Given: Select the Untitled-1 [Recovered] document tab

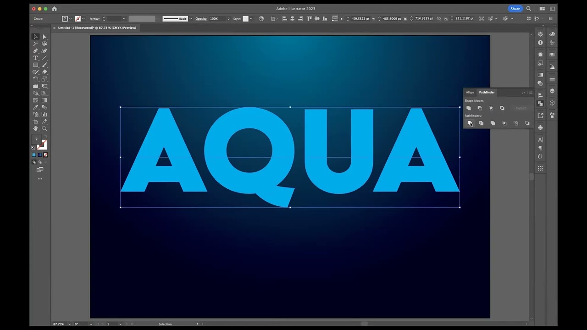Looking at the screenshot, I should tap(97, 27).
